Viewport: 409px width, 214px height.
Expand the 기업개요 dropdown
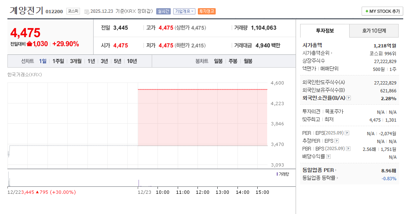pyautogui.click(x=184, y=11)
